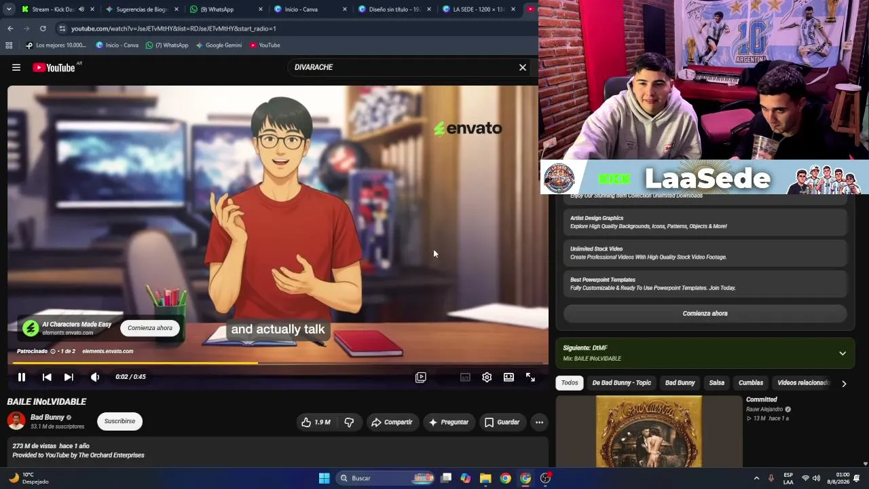Open the Preguntar AI button
The image size is (869, 489).
[448, 422]
